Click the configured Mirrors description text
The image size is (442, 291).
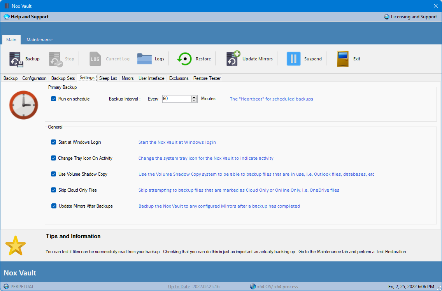(x=219, y=206)
